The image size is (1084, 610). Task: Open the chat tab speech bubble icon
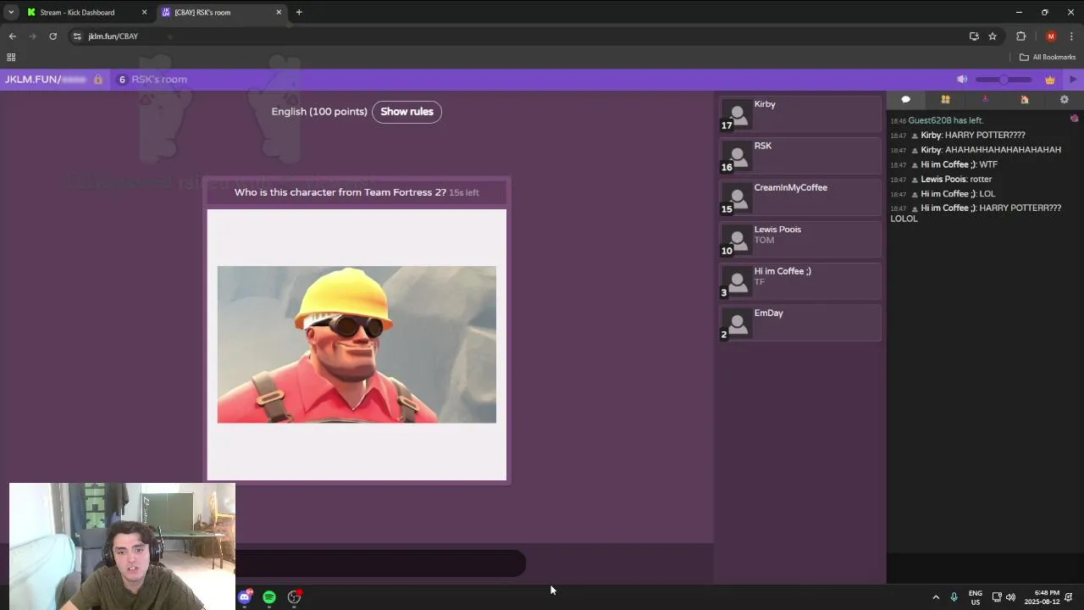(905, 100)
